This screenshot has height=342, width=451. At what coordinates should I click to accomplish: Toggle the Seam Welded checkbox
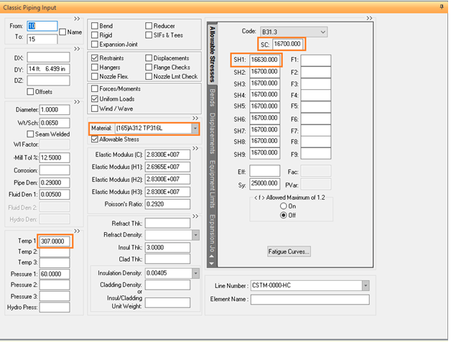click(30, 134)
